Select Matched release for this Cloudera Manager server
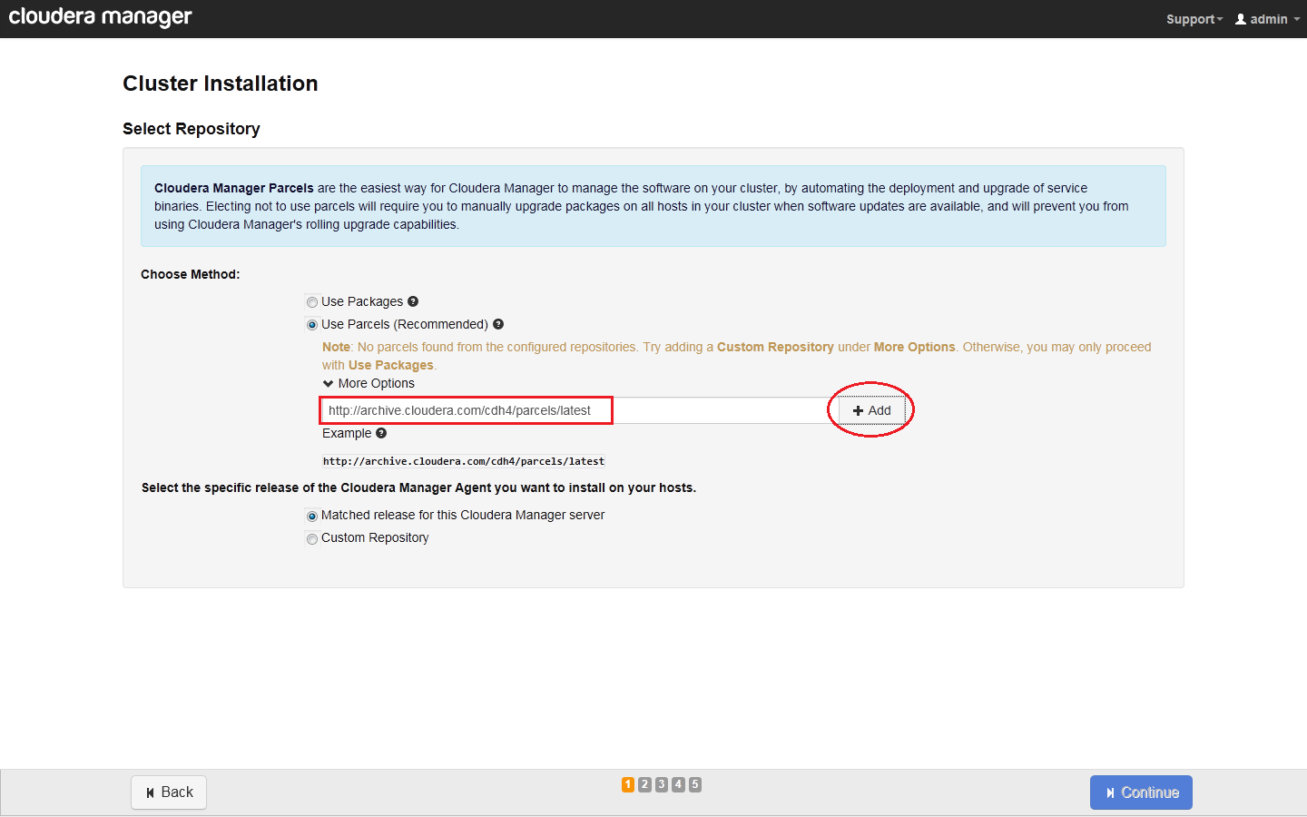This screenshot has height=817, width=1307. [312, 516]
